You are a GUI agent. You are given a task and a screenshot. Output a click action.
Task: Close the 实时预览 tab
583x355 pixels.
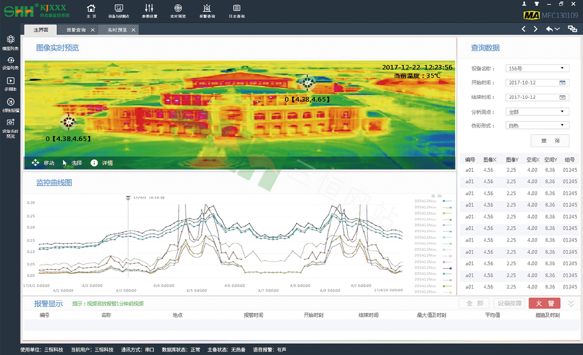point(133,30)
